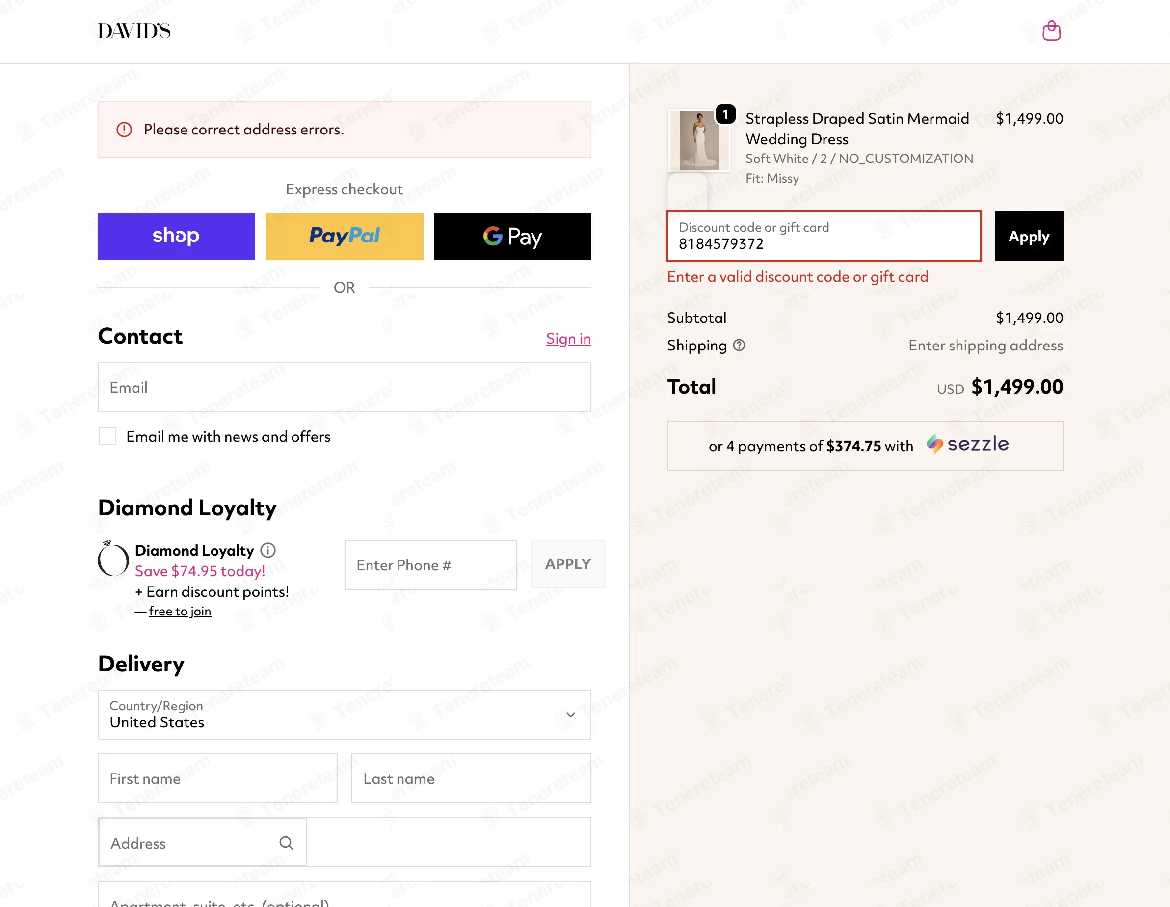Click the David's logo
1170x907 pixels.
click(134, 31)
